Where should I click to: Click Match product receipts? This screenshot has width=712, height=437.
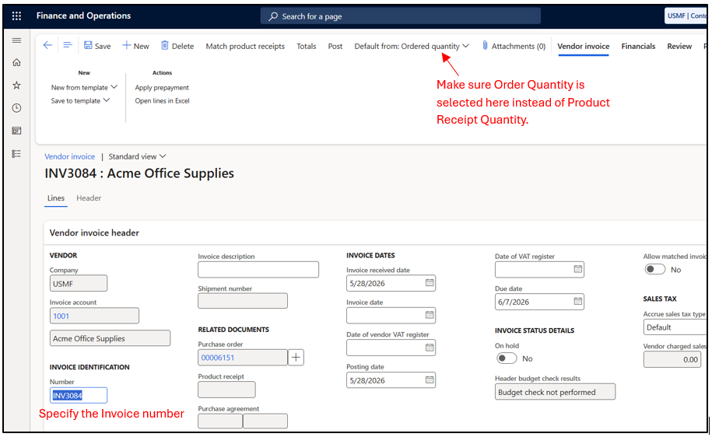[245, 47]
